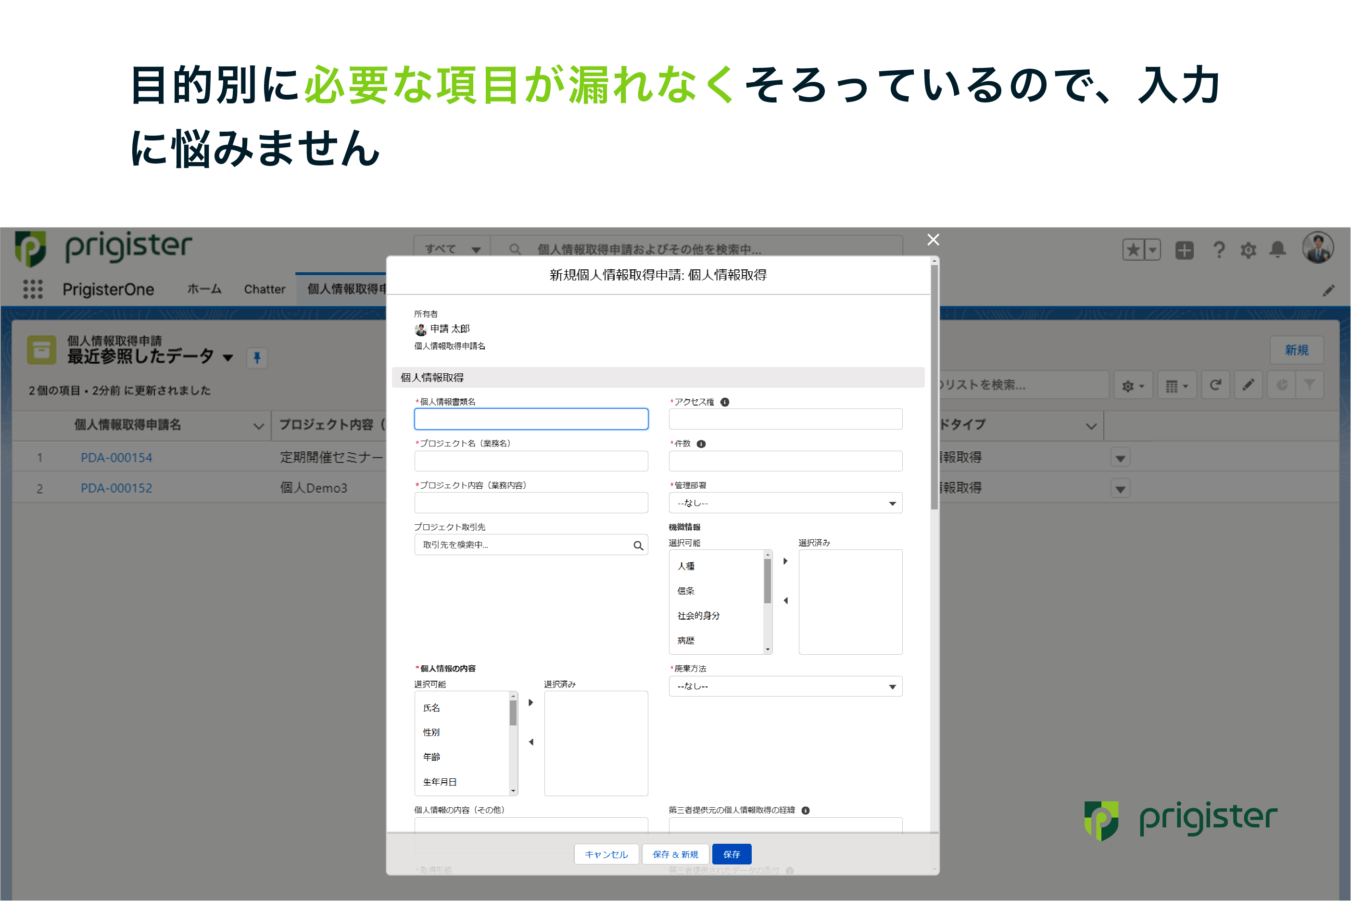
Task: Open the app launcher grid icon
Action: click(x=33, y=289)
